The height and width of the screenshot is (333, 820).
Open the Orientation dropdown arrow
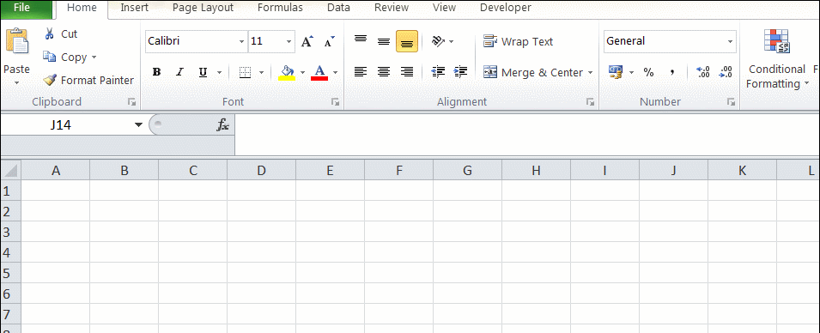click(x=452, y=42)
